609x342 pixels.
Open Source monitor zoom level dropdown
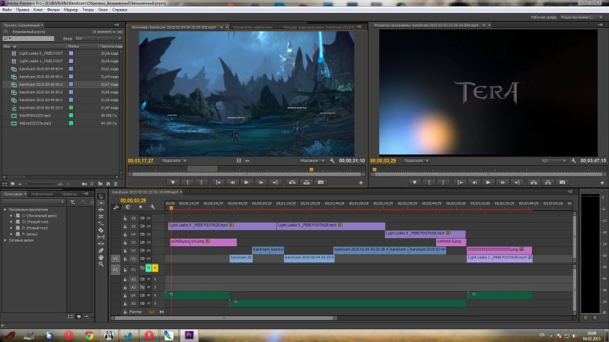point(175,161)
